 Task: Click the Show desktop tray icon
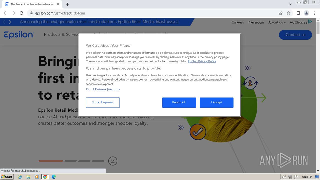coord(317,177)
